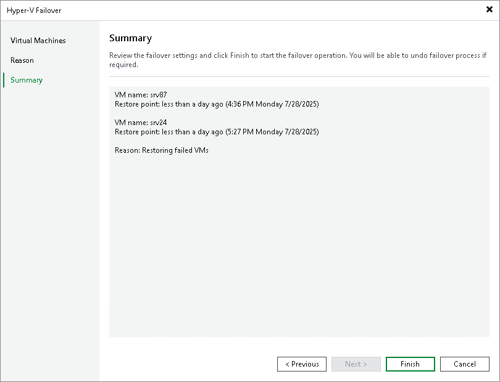Switch to the Reason step
The width and height of the screenshot is (500, 382).
22,60
